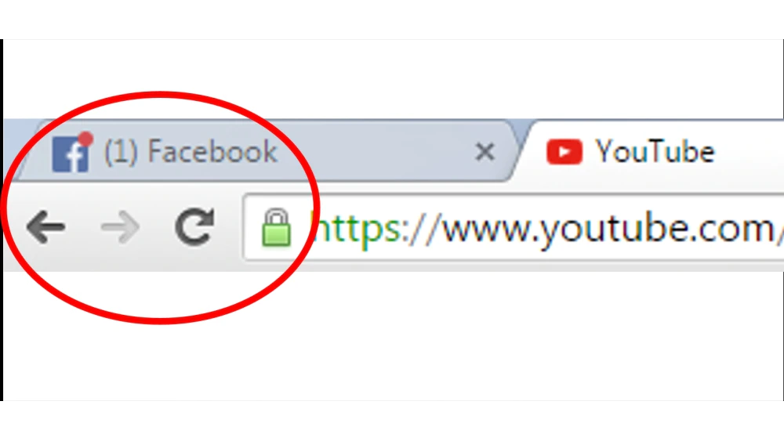Click the word Facebook in the tab title
Image resolution: width=784 pixels, height=441 pixels.
pos(212,151)
